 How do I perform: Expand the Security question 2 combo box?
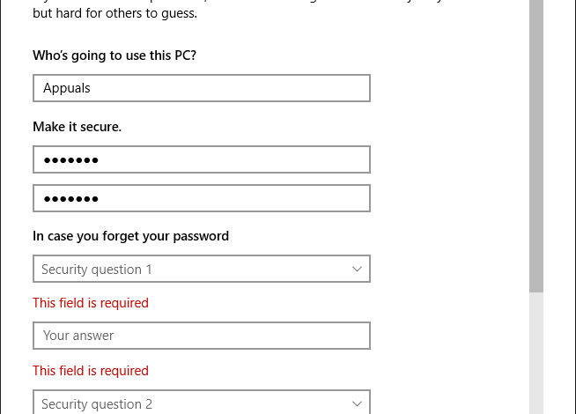click(x=201, y=403)
